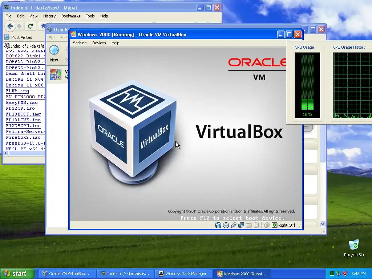This screenshot has width=372, height=279.
Task: Click the green Task Manager tray icon
Action: (x=332, y=274)
